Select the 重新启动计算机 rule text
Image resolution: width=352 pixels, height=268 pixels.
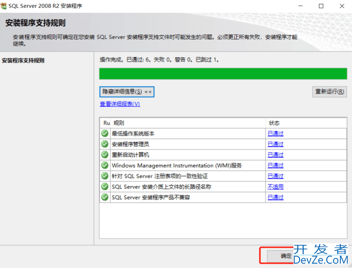click(x=130, y=155)
